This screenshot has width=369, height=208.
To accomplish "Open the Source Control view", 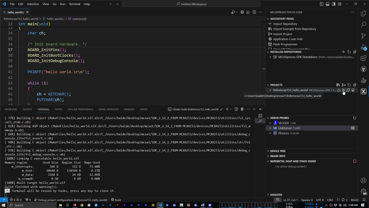I will point(363,36).
